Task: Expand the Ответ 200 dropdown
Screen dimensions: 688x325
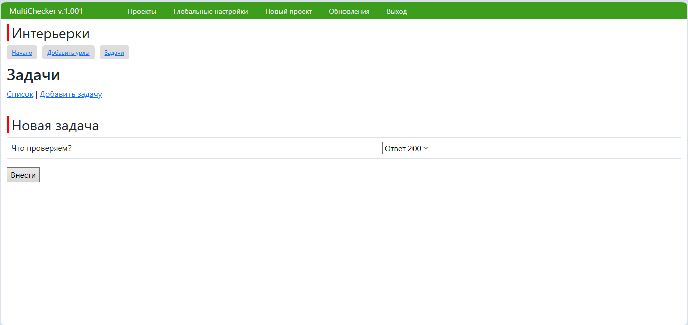Action: click(403, 148)
